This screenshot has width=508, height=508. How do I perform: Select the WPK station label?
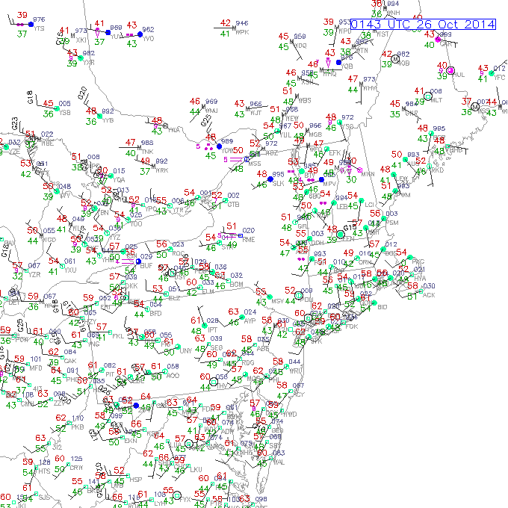(242, 32)
